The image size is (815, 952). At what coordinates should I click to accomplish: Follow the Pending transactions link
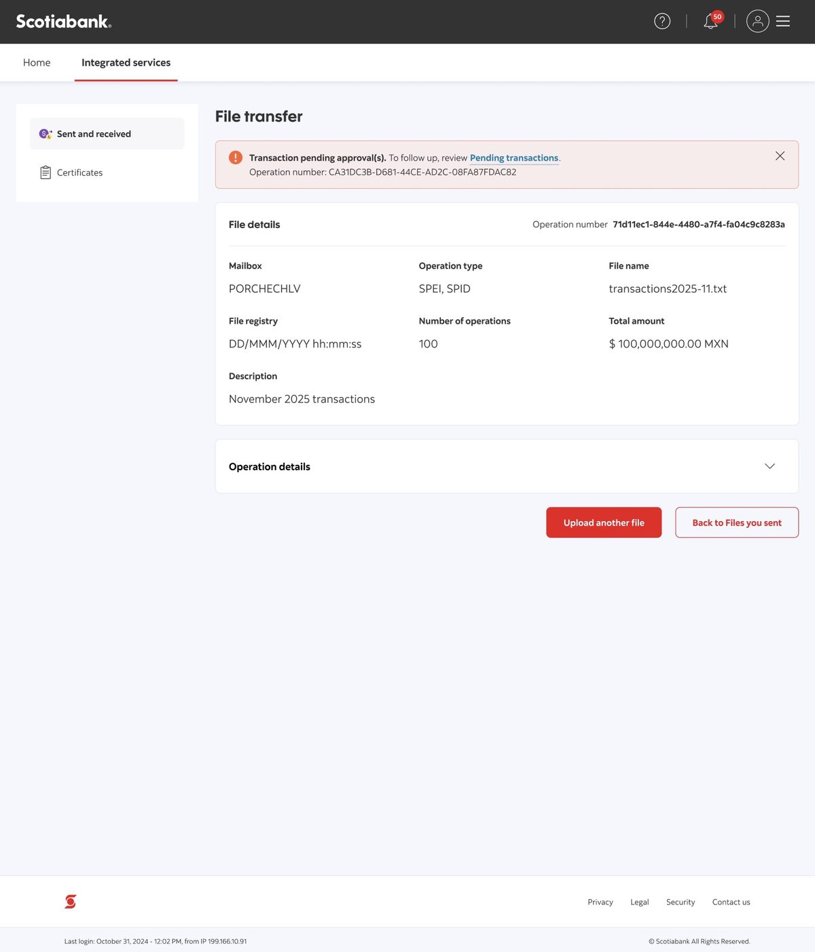point(514,157)
